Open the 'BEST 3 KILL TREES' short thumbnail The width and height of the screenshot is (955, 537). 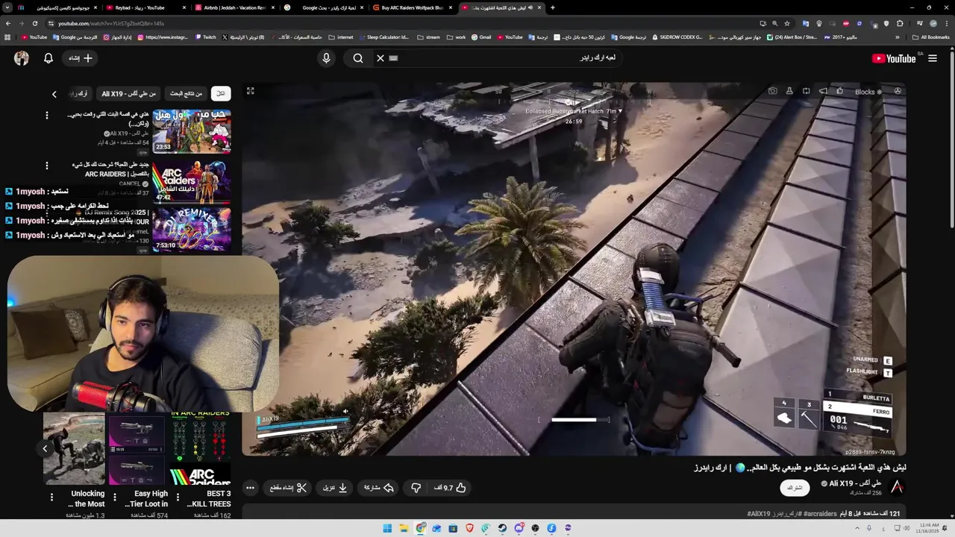coord(200,447)
